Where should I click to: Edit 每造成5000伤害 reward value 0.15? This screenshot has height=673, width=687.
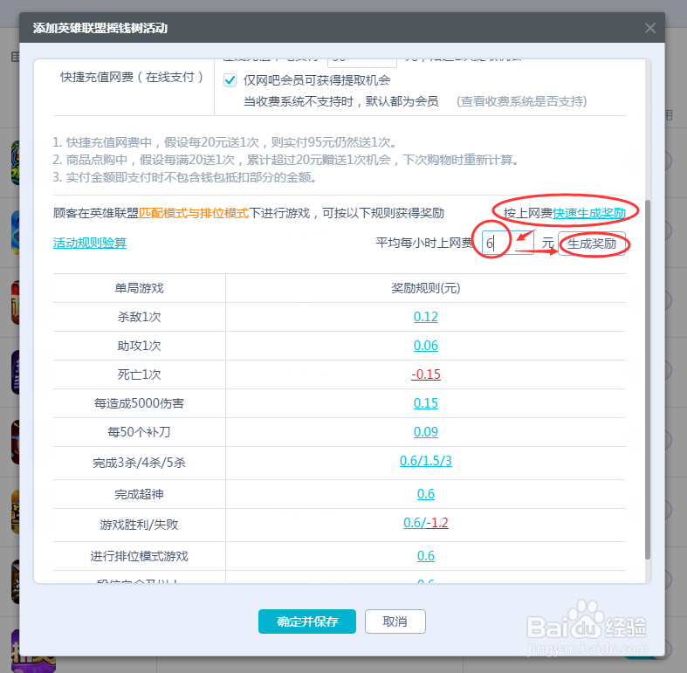[425, 403]
